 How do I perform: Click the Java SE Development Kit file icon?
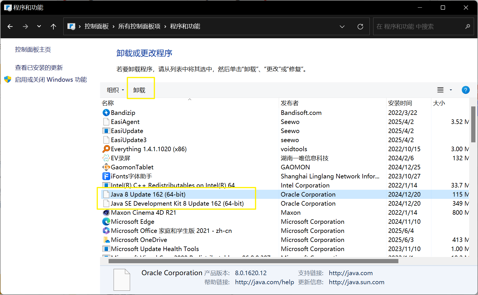(x=106, y=203)
